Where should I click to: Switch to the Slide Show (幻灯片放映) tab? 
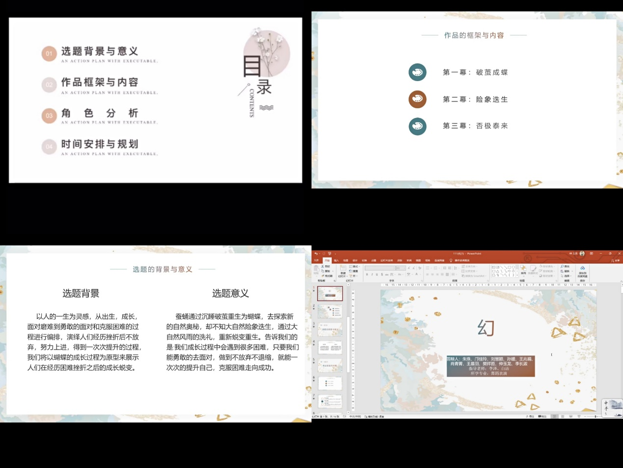click(386, 261)
